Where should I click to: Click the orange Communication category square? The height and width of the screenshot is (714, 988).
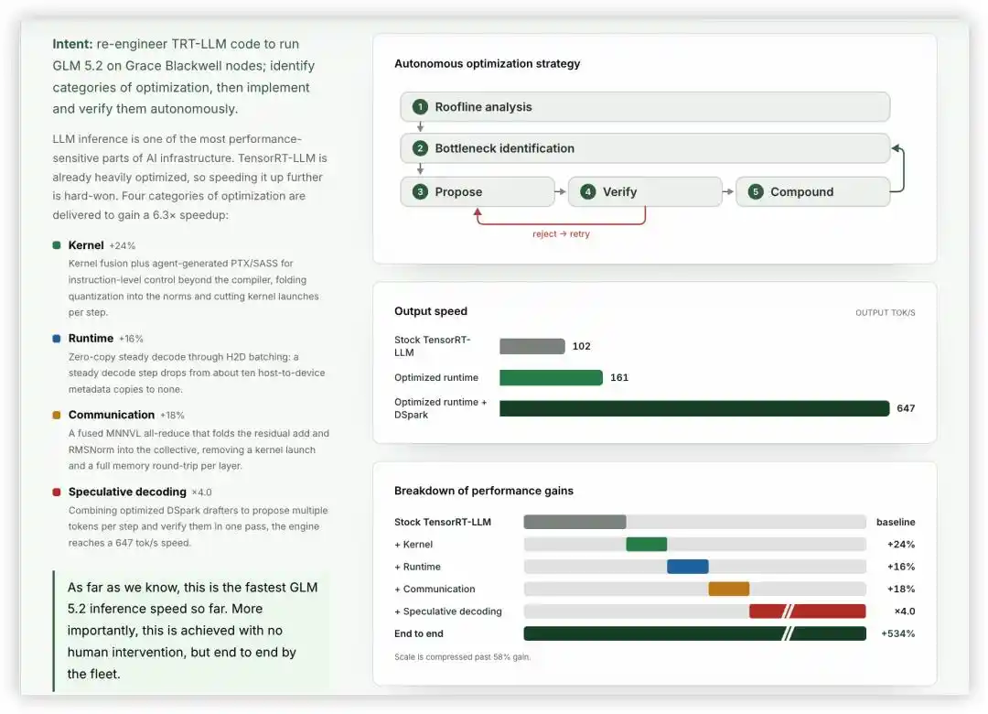point(57,415)
